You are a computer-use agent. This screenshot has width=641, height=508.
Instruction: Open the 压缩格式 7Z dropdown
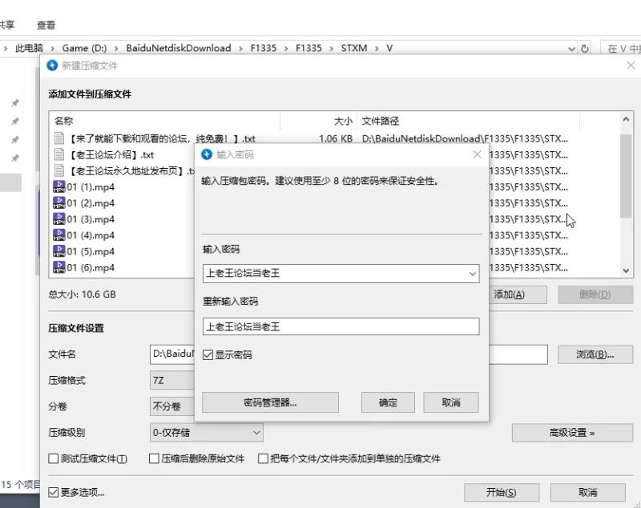tap(172, 380)
